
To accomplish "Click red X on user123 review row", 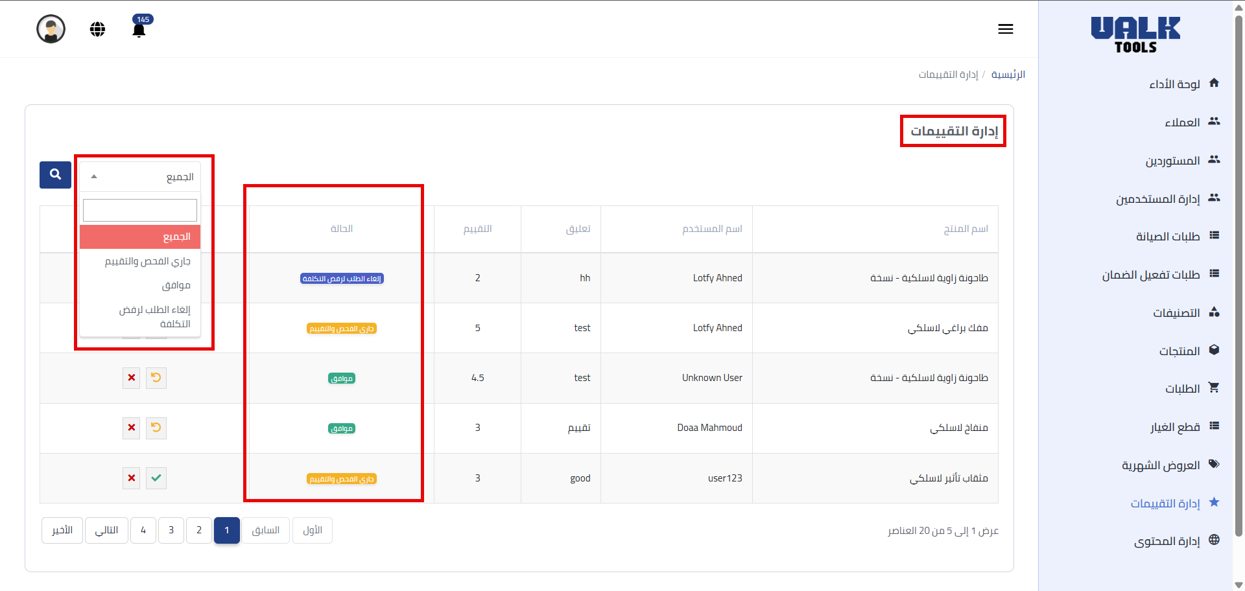I will [x=132, y=478].
